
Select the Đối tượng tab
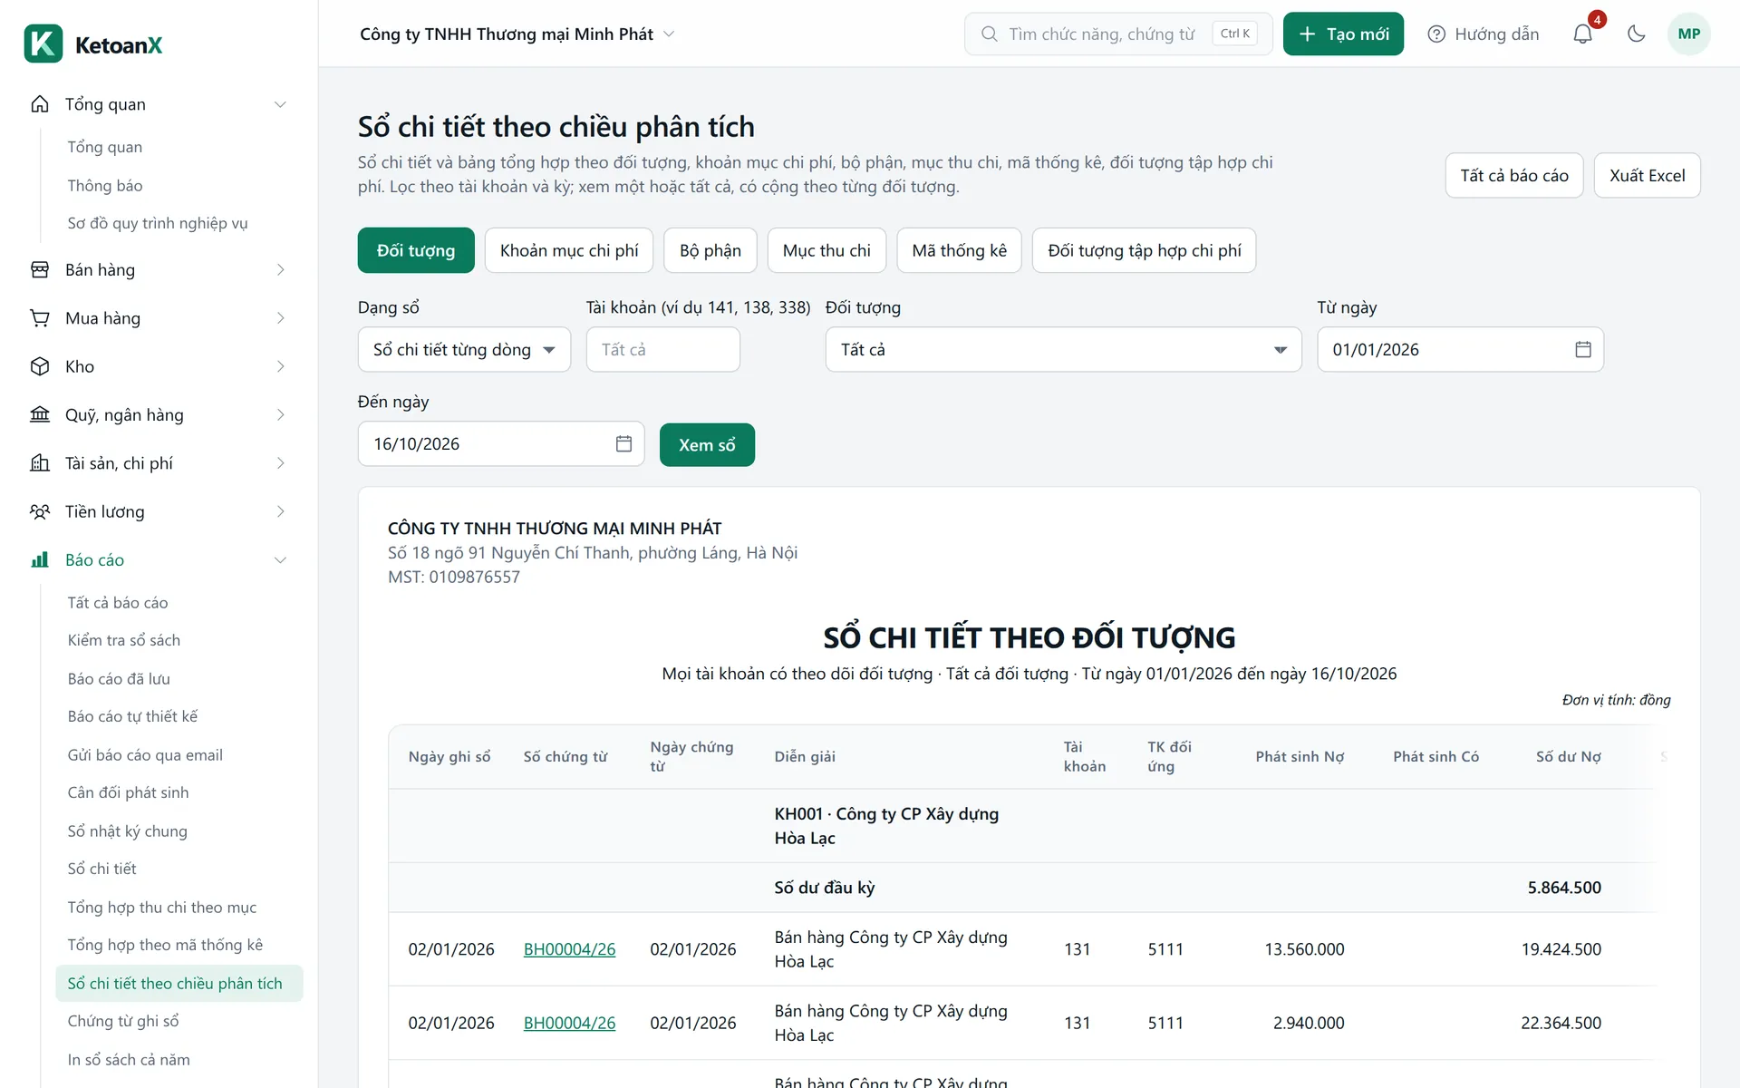tap(416, 250)
